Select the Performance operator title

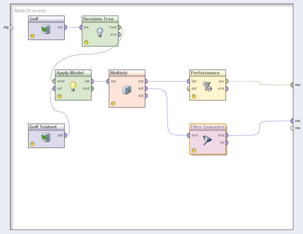205,73
